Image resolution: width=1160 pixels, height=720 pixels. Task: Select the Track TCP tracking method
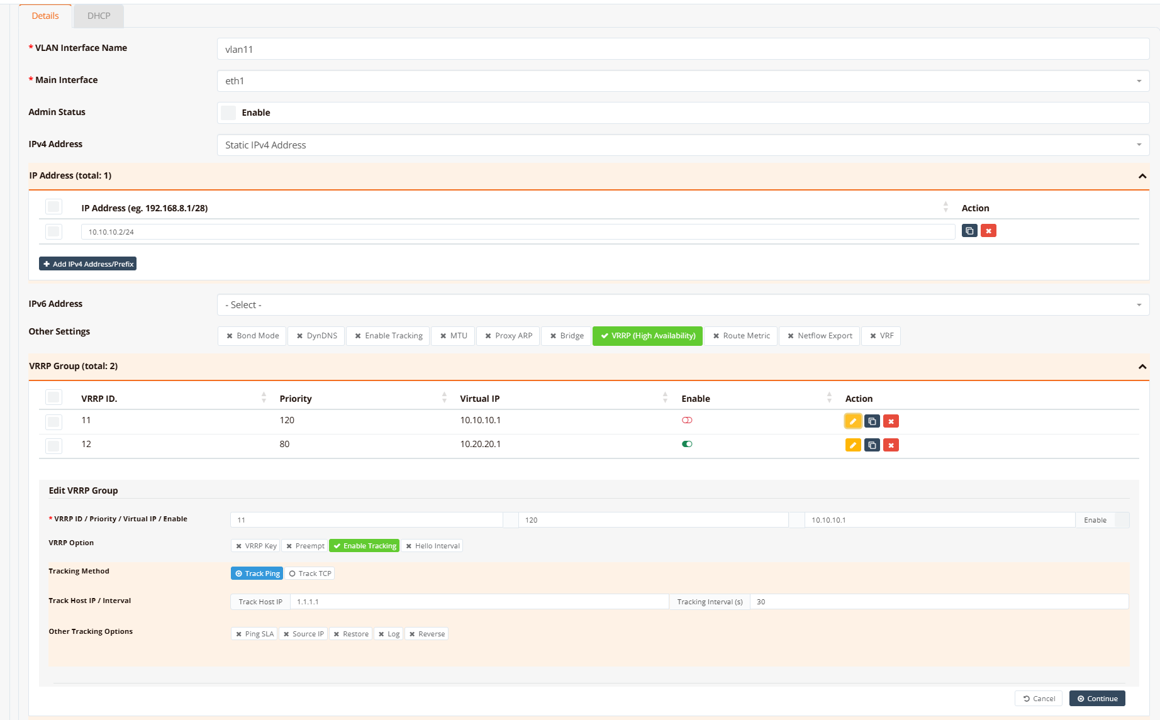tap(310, 573)
